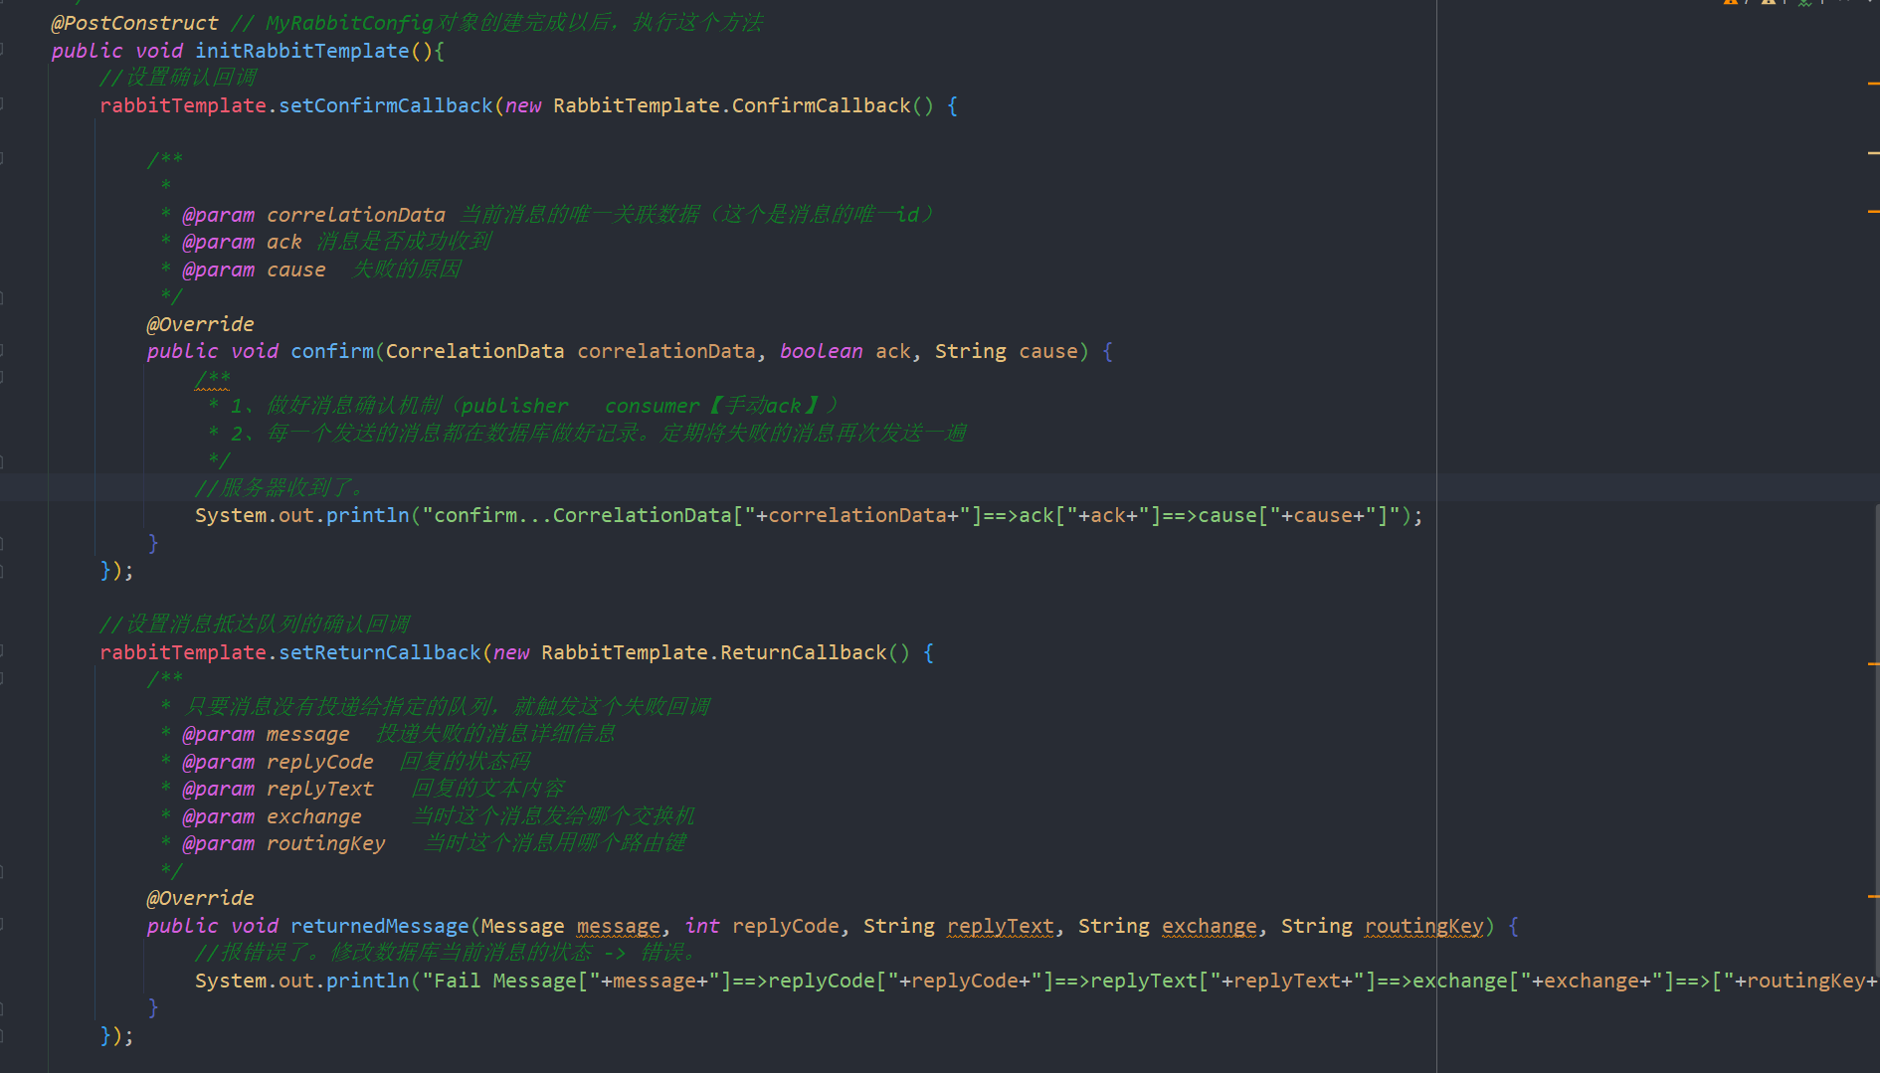
Task: Collapse fold marker beside returnedMessage method
Action: point(2,924)
